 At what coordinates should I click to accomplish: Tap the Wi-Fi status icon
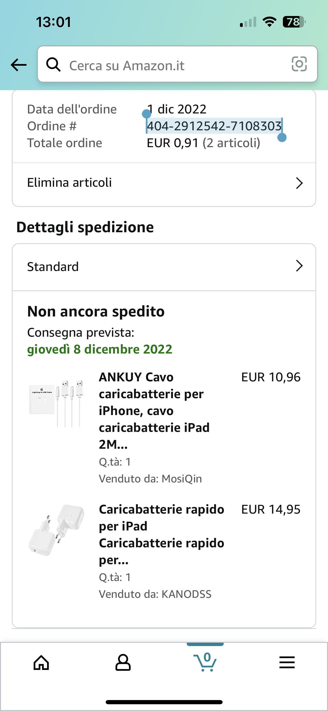[269, 22]
